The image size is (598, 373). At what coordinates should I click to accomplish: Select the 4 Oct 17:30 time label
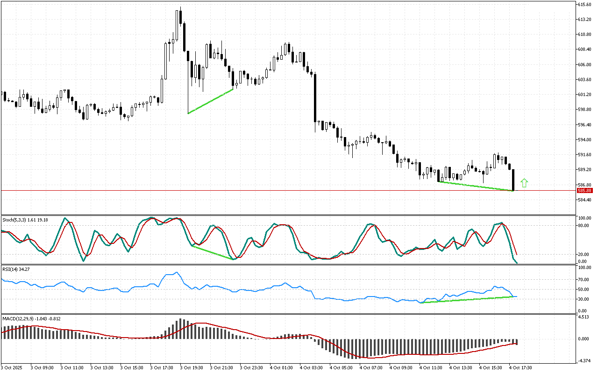pos(522,367)
